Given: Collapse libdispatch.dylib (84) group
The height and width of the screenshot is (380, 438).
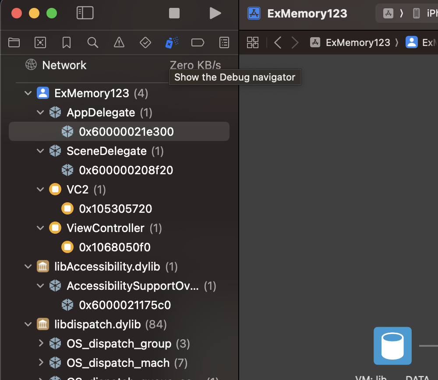Looking at the screenshot, I should click(x=28, y=324).
